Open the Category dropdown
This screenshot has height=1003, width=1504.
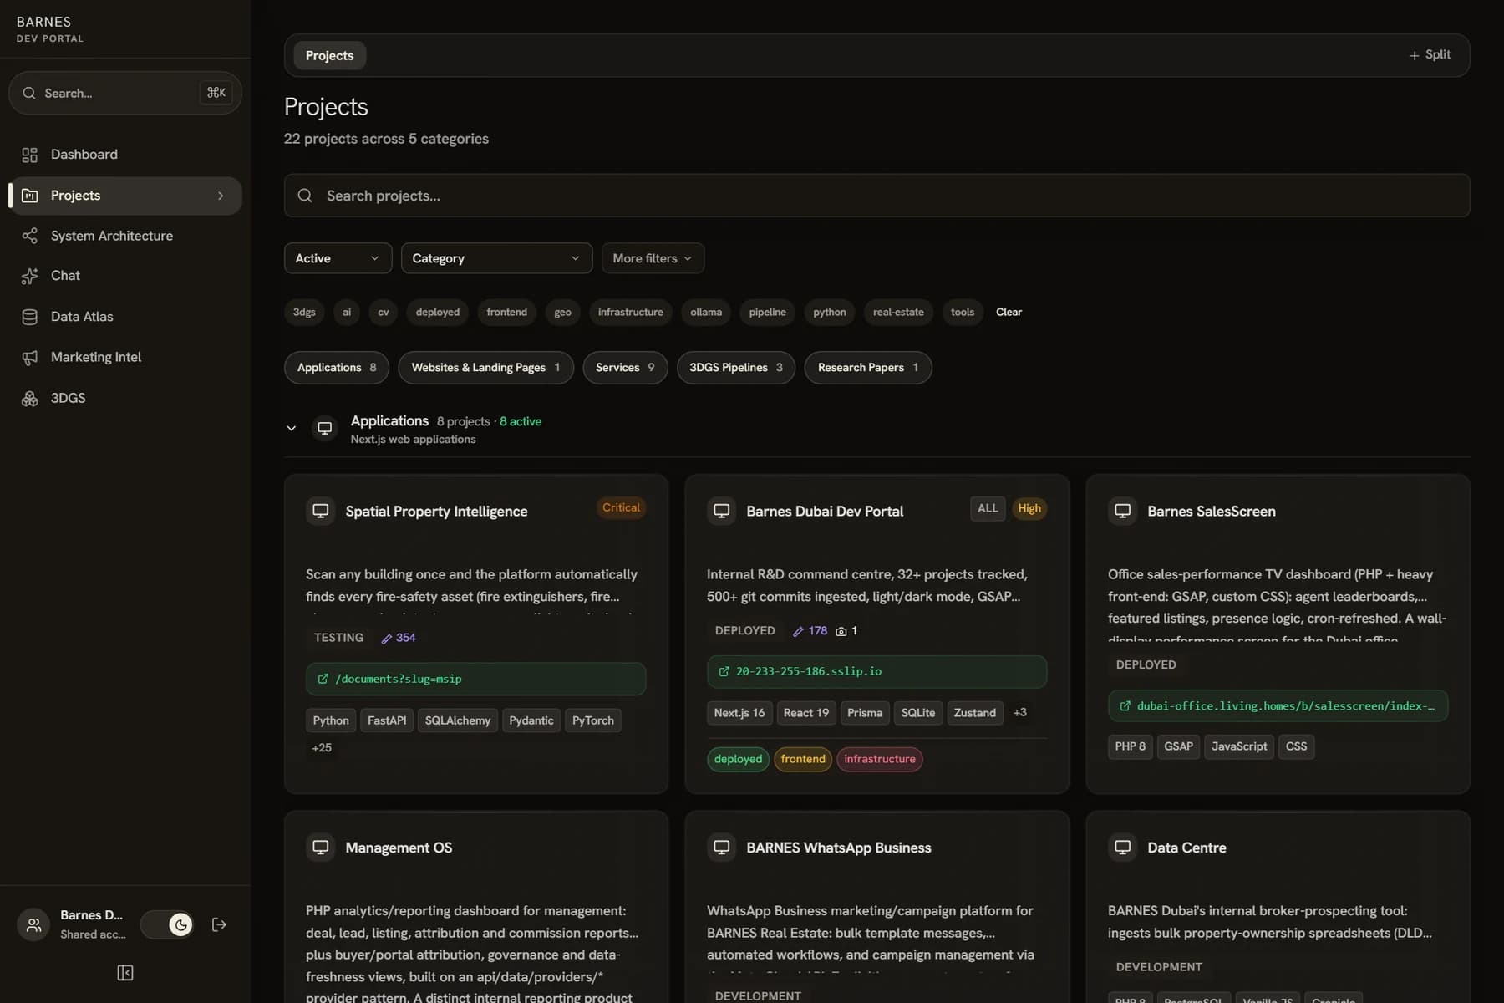click(496, 258)
